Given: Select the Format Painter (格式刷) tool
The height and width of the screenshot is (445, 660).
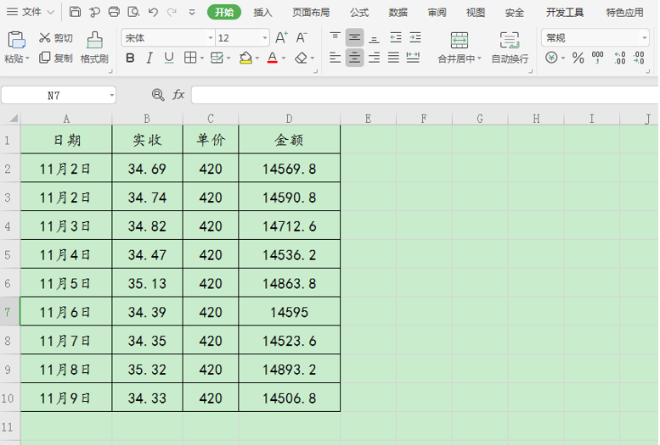Looking at the screenshot, I should (94, 47).
